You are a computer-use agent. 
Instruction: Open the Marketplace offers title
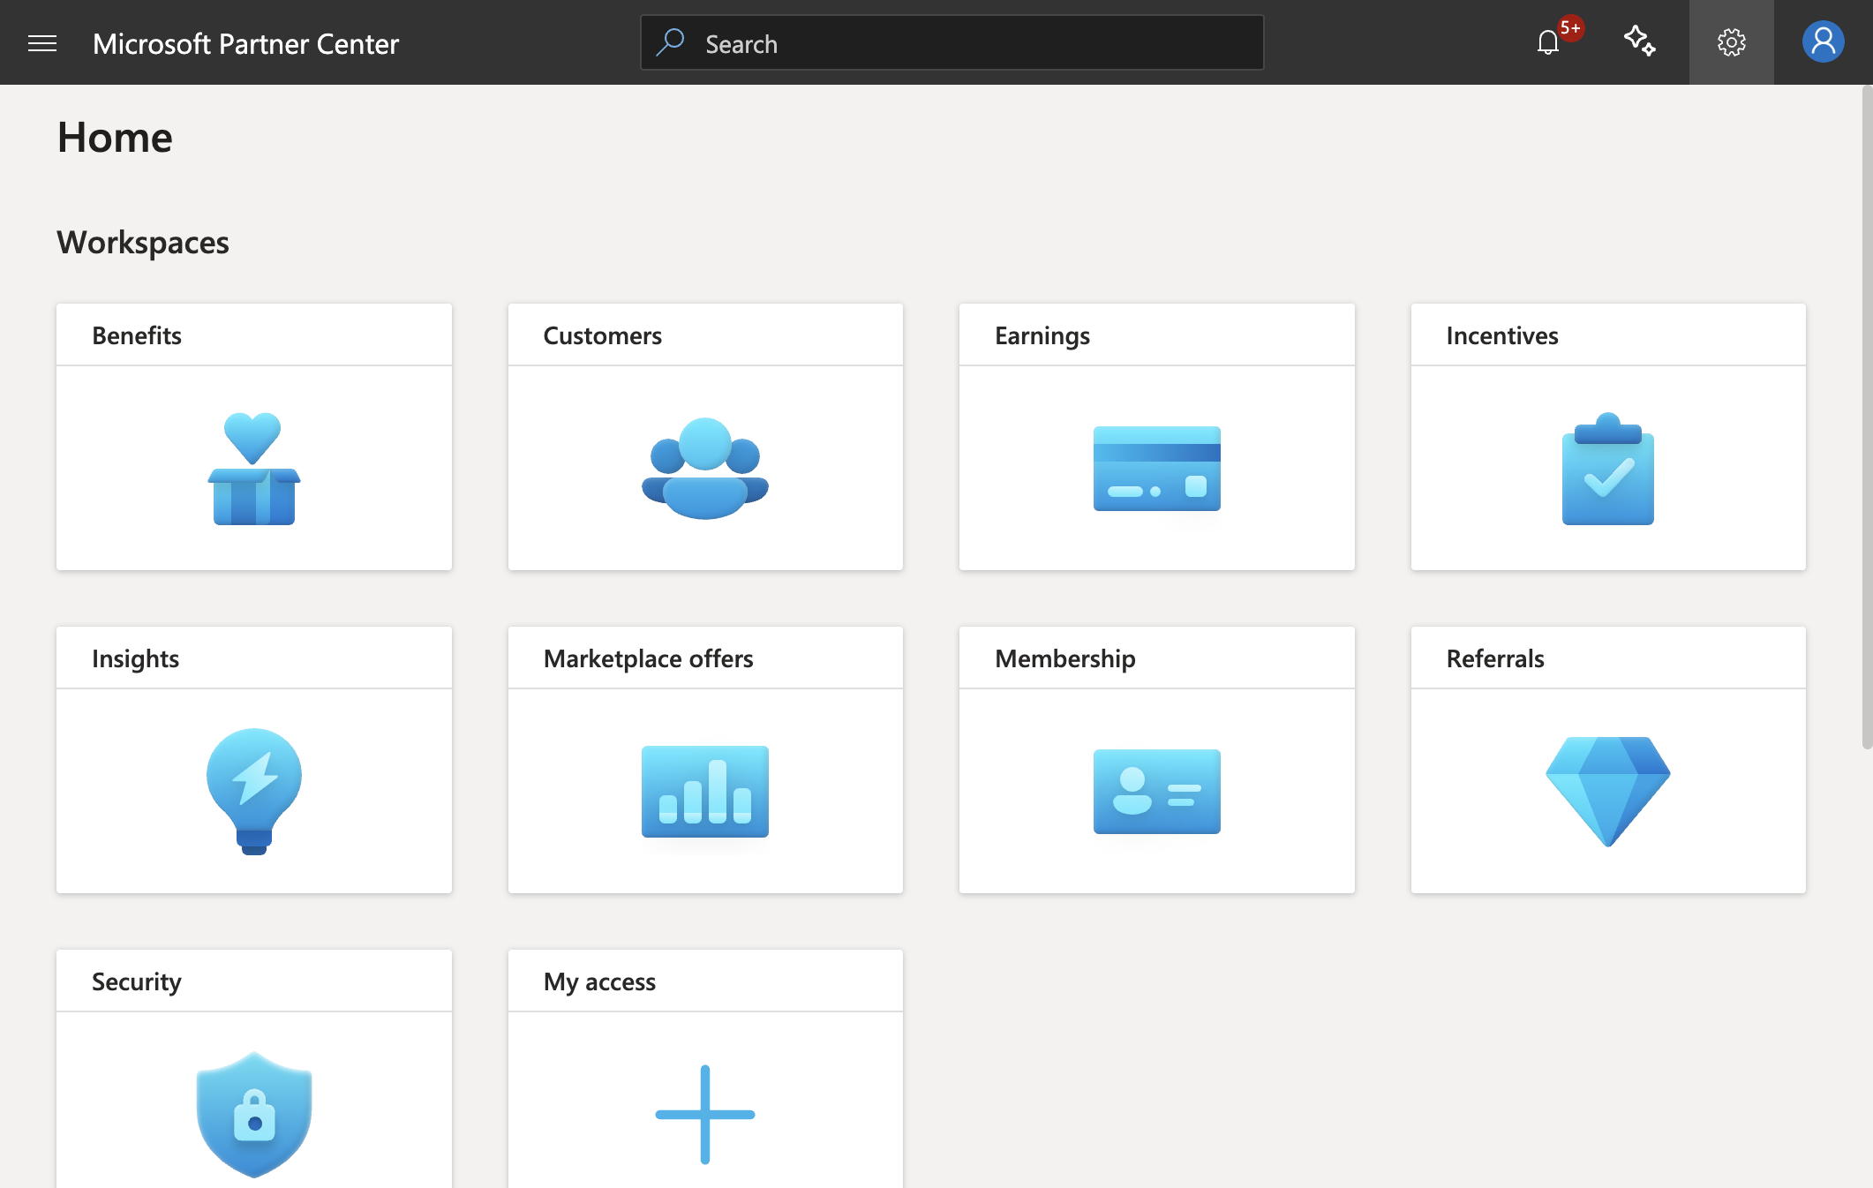coord(649,658)
